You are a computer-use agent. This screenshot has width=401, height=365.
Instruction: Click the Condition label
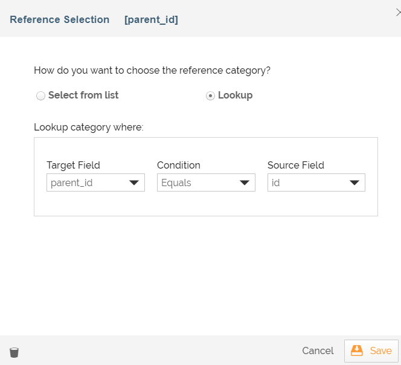click(179, 165)
